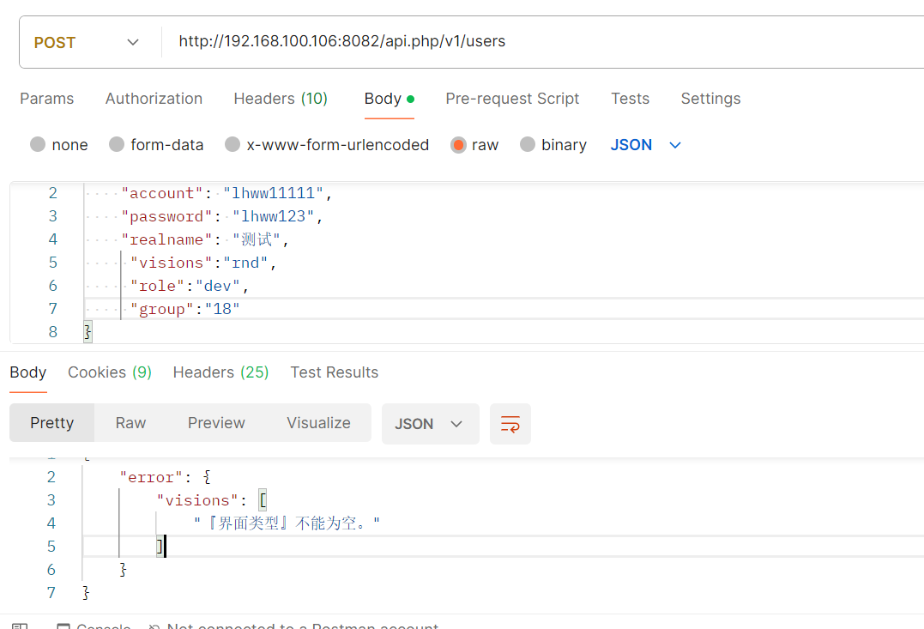Toggle line wrap icon in response toolbar
This screenshot has width=924, height=629.
tap(510, 424)
